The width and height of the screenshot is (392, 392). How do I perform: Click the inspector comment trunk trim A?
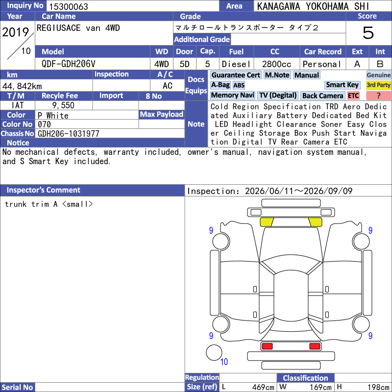49,204
